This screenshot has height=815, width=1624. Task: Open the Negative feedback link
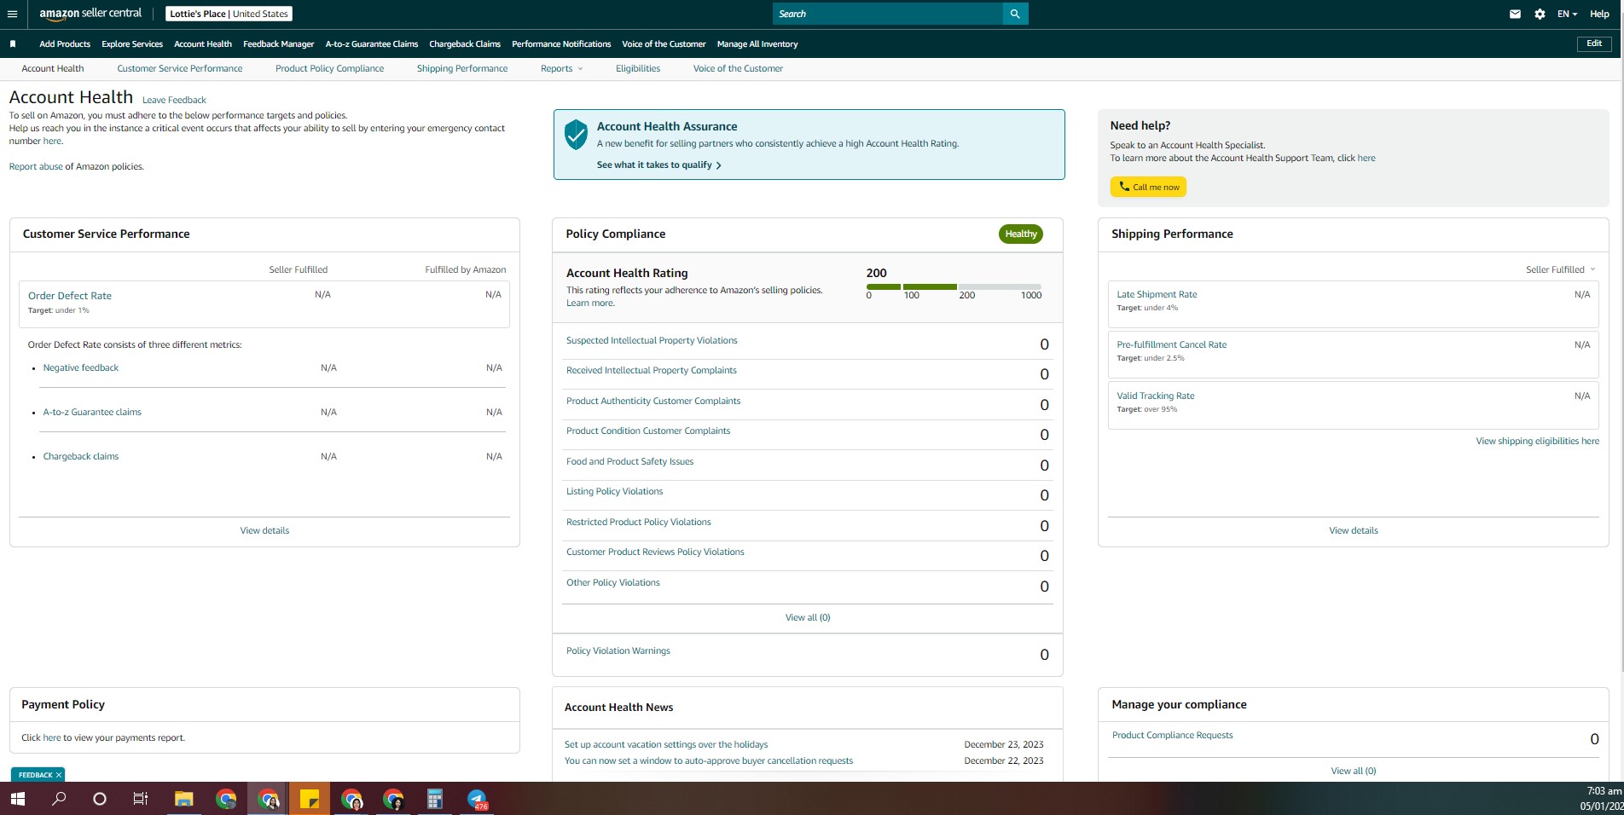(81, 368)
